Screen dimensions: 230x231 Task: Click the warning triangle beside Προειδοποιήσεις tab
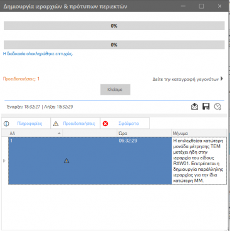56,124
